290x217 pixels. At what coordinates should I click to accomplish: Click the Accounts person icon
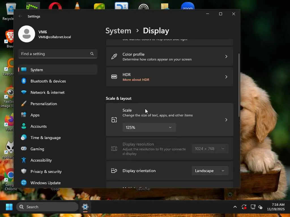[x=24, y=126]
